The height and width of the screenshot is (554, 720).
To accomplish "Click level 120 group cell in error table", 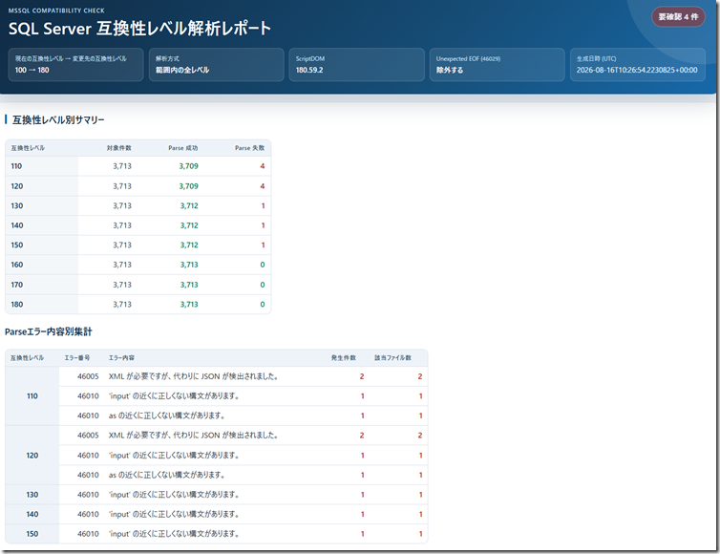I will tap(32, 456).
